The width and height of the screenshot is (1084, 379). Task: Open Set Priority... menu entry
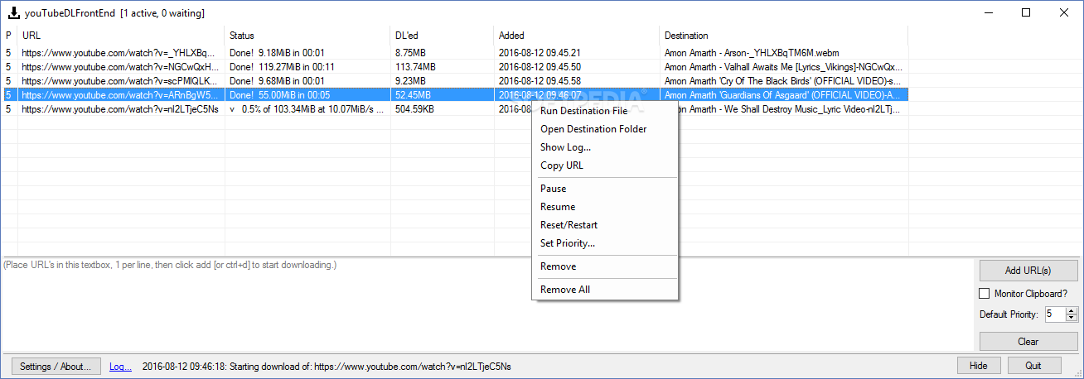pyautogui.click(x=604, y=243)
